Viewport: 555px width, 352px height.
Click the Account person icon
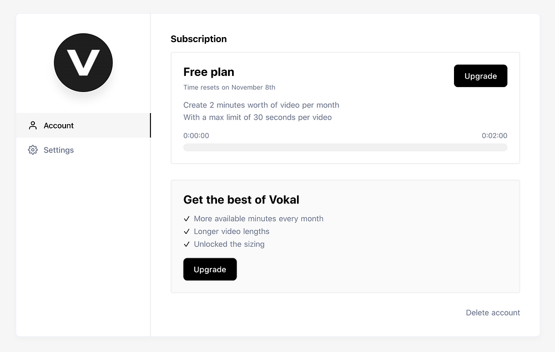click(33, 125)
